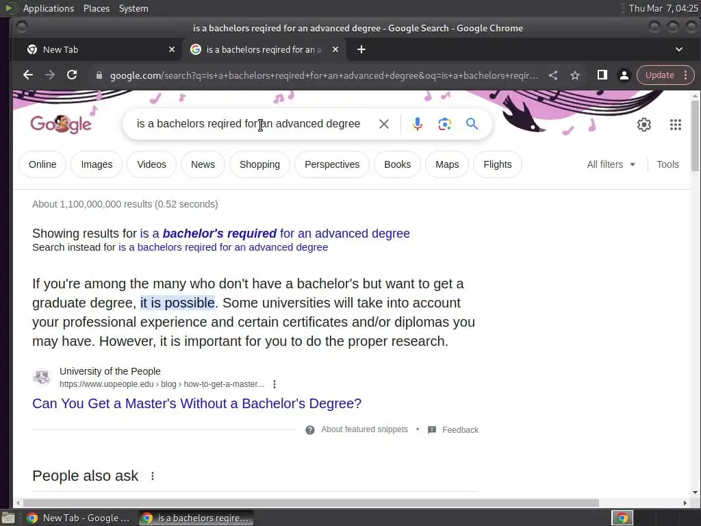The image size is (701, 526).
Task: Click the Chrome address bar URL
Action: coord(324,75)
